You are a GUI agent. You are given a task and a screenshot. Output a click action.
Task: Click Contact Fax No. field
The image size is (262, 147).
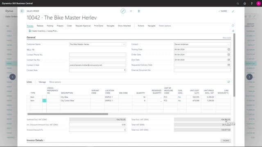[x=97, y=60]
